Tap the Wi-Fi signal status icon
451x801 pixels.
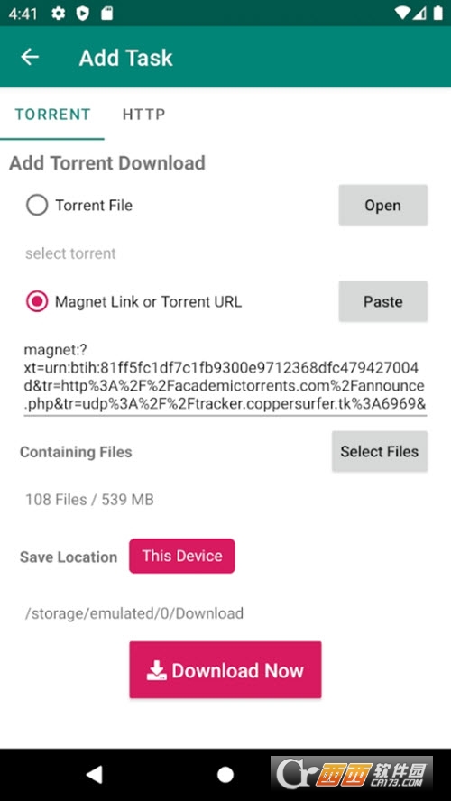403,14
